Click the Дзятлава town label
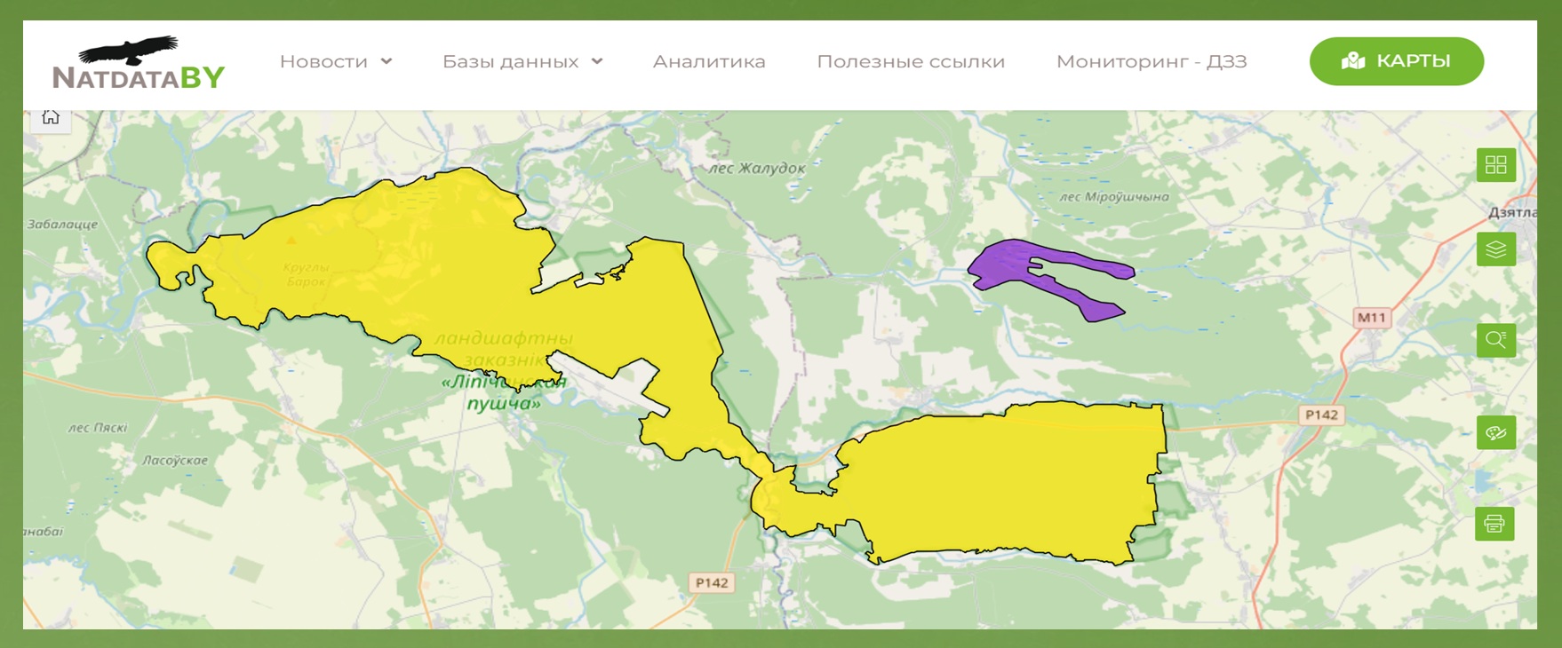This screenshot has height=648, width=1562. (1511, 213)
